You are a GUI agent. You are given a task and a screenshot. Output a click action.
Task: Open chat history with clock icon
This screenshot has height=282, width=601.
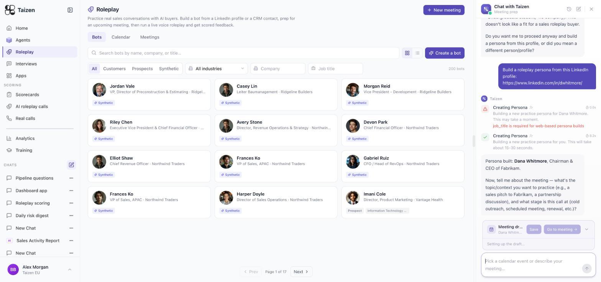coord(569,9)
